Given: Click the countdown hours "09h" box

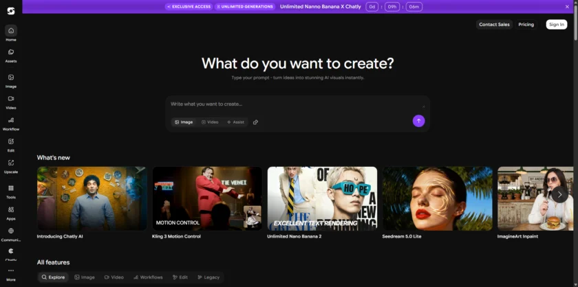Looking at the screenshot, I should click(392, 7).
